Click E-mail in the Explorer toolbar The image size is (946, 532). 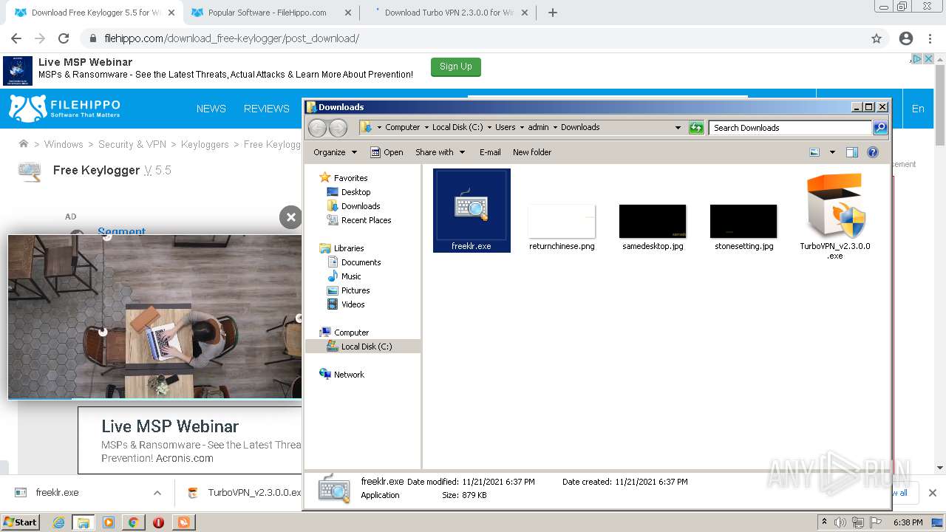click(x=490, y=152)
